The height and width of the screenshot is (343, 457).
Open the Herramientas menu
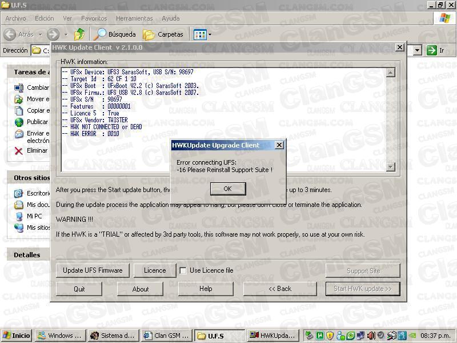pyautogui.click(x=134, y=18)
